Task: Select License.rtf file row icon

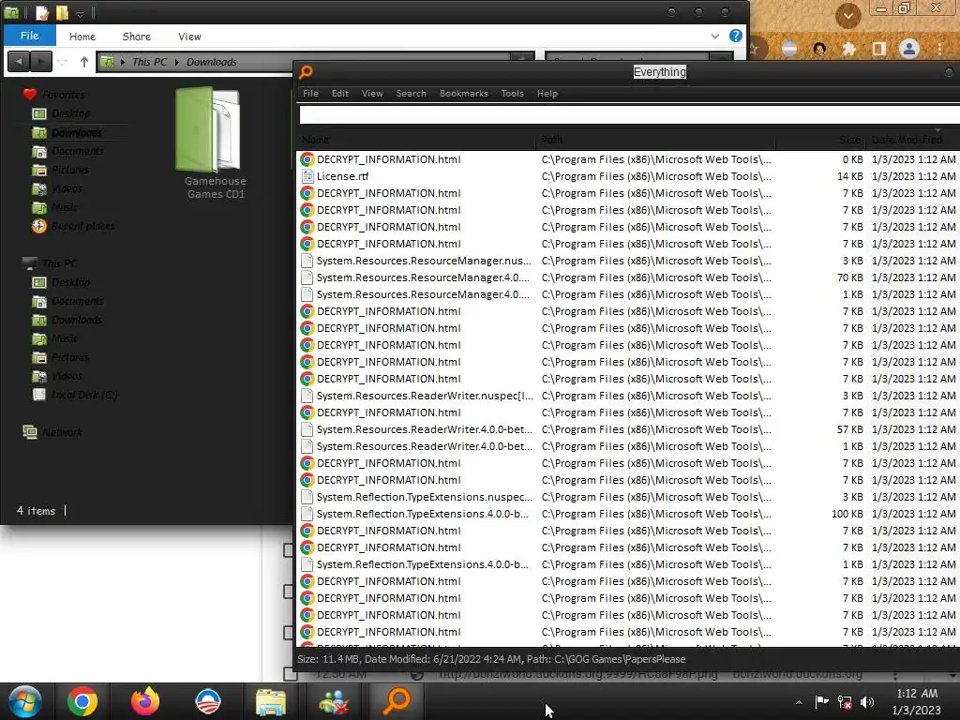Action: pyautogui.click(x=307, y=176)
